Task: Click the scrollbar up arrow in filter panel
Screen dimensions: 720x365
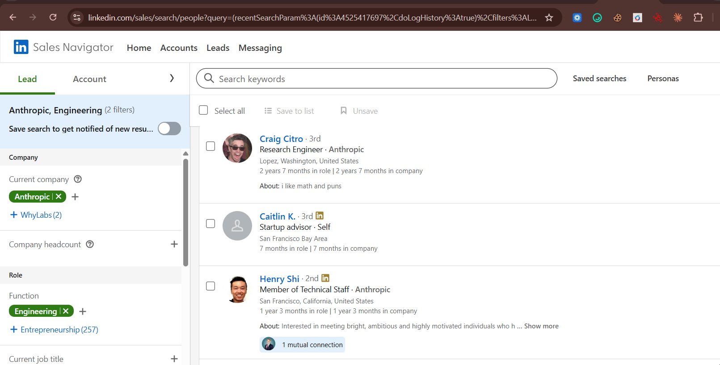Action: click(185, 153)
